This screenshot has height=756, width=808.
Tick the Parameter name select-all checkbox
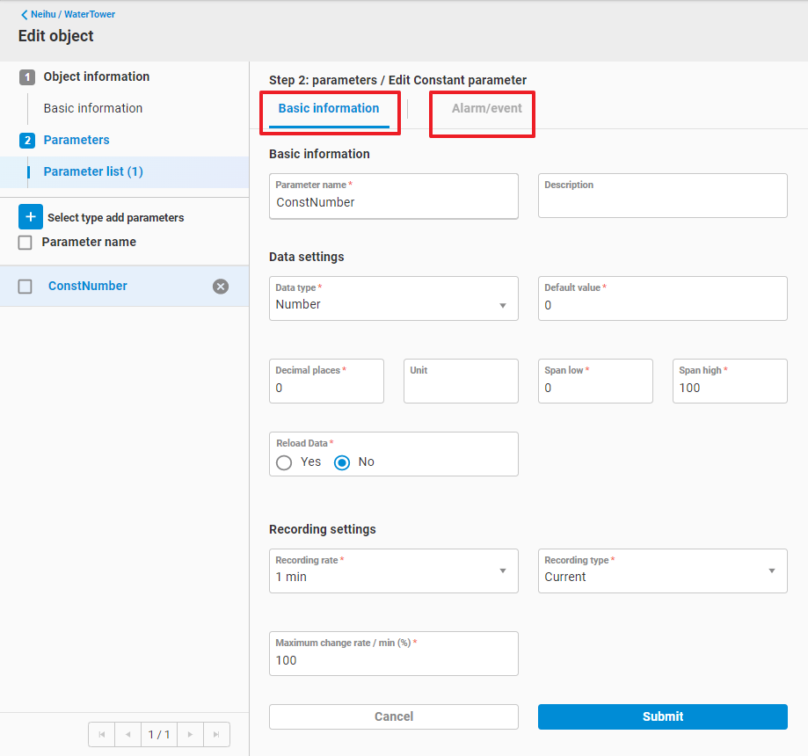pyautogui.click(x=25, y=243)
